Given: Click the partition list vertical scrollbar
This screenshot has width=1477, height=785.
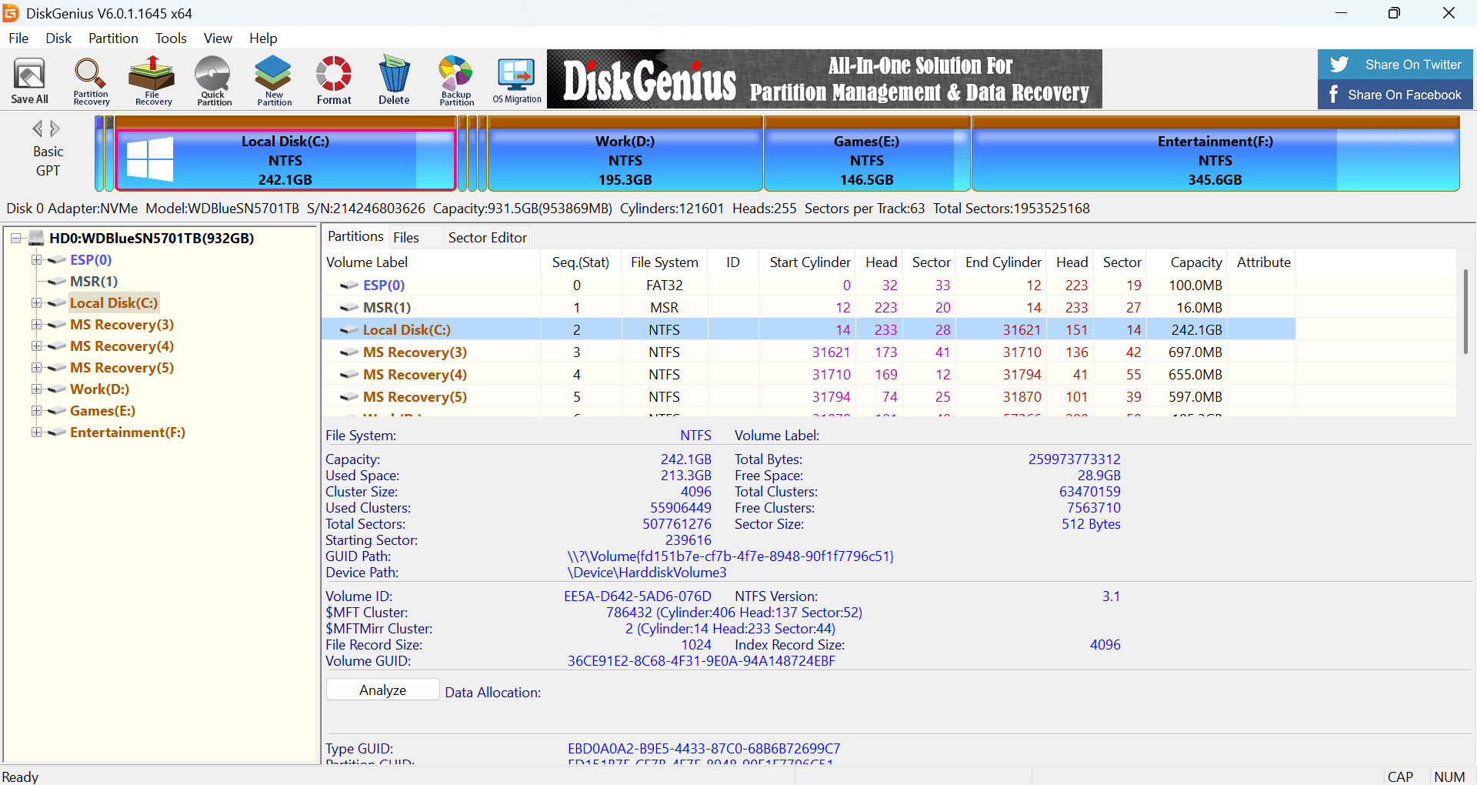Looking at the screenshot, I should pos(1465,312).
